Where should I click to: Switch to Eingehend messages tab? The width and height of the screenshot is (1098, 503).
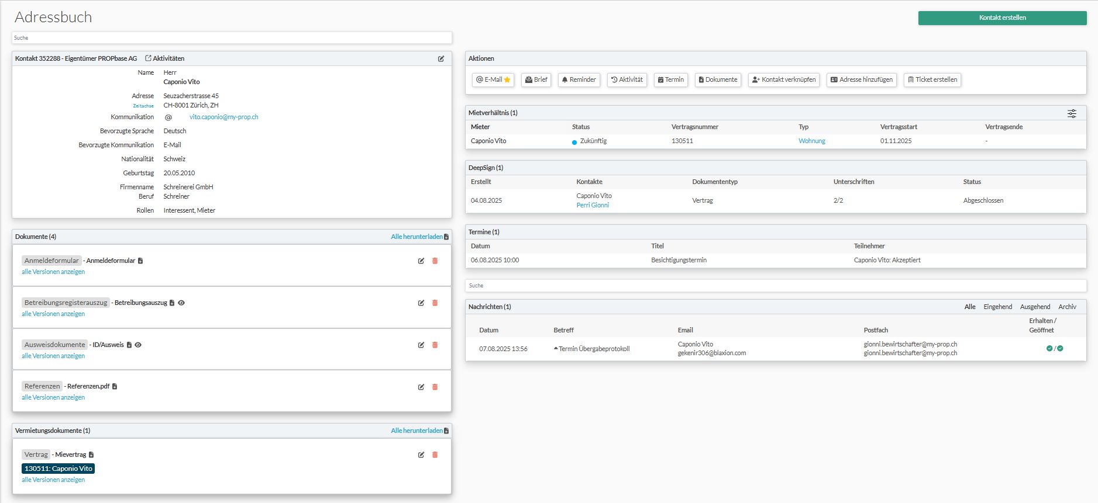tap(997, 307)
